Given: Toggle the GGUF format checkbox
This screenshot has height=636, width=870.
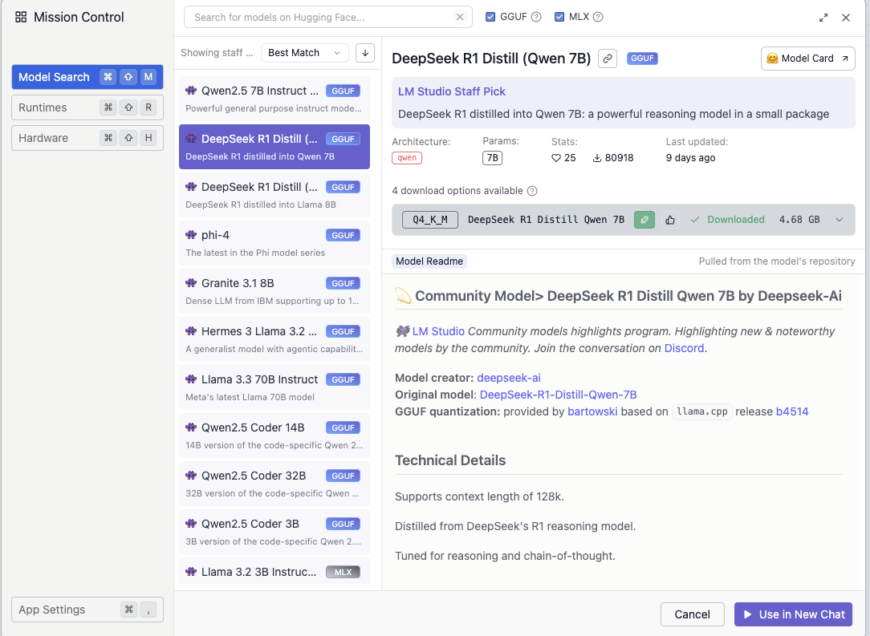Looking at the screenshot, I should (490, 17).
